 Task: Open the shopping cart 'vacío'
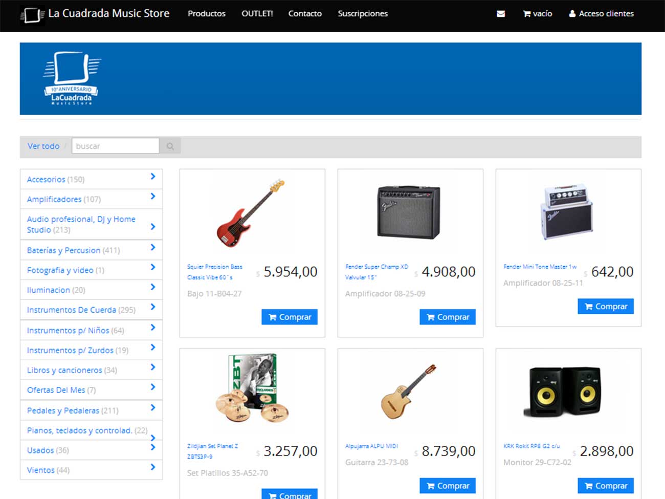537,14
